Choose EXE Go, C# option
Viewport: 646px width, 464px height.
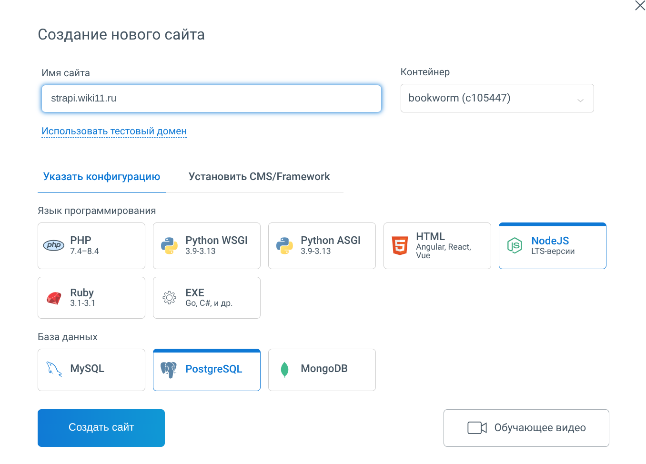(x=207, y=298)
